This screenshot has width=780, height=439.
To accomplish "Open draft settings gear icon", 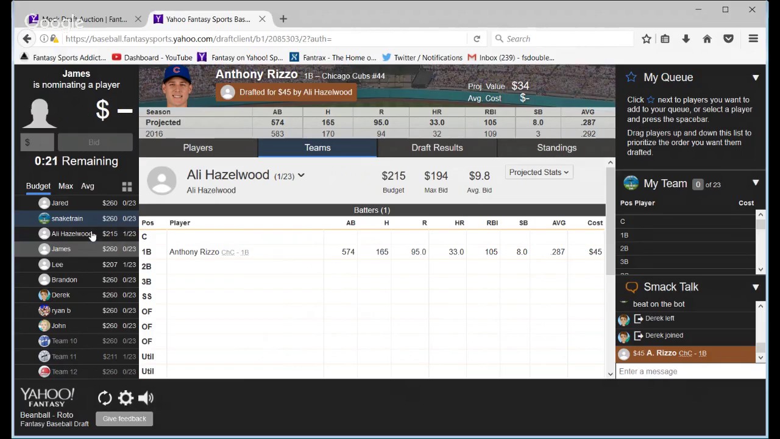I will 126,398.
